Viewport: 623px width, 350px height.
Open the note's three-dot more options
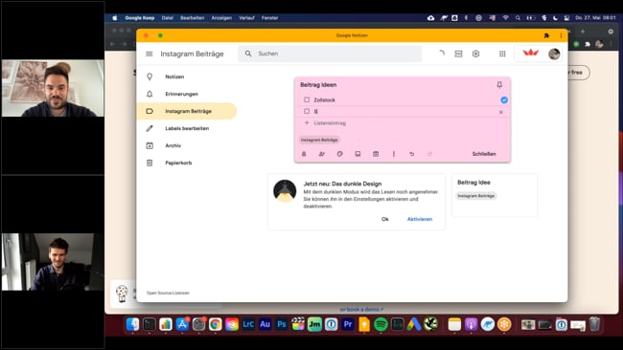pos(394,154)
